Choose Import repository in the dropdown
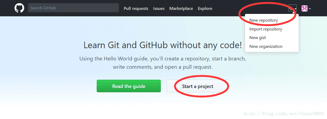This screenshot has width=327, height=119. (266, 29)
